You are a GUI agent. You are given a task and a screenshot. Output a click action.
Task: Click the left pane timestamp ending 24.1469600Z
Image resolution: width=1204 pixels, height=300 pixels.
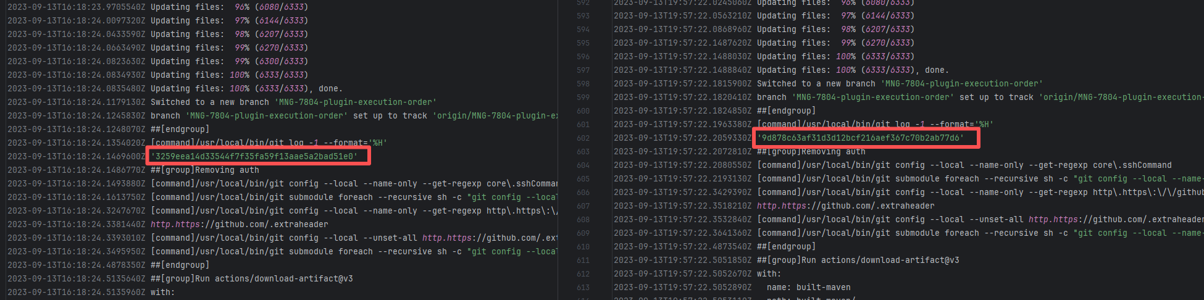tap(76, 157)
